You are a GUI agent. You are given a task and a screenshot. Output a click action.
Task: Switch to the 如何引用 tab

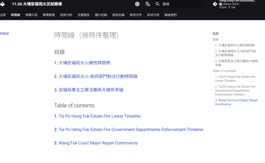153,15
